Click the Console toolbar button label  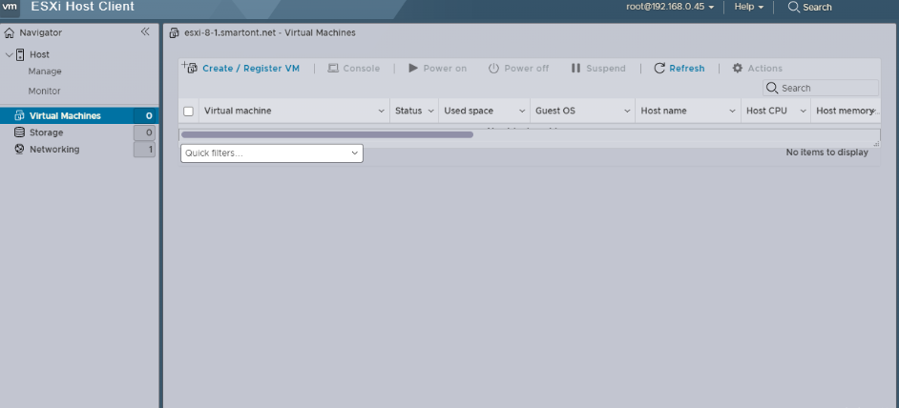click(x=361, y=69)
